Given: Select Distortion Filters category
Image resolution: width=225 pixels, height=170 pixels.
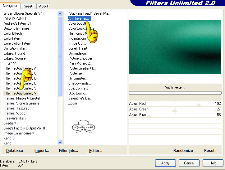Looking at the screenshot, I should pyautogui.click(x=15, y=48).
